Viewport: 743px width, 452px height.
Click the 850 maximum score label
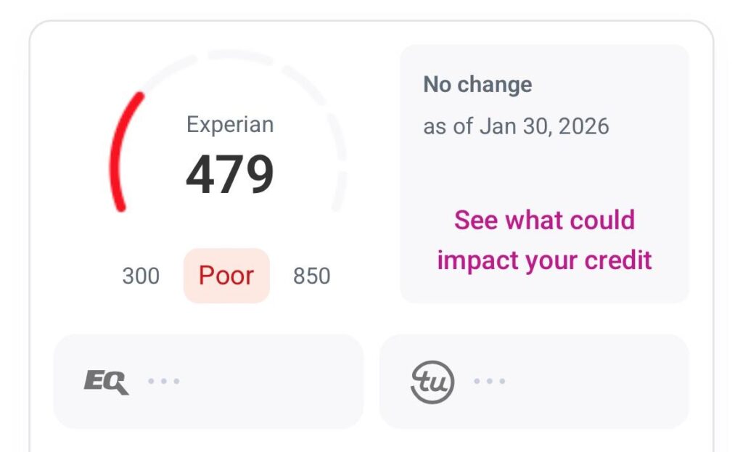pos(312,276)
